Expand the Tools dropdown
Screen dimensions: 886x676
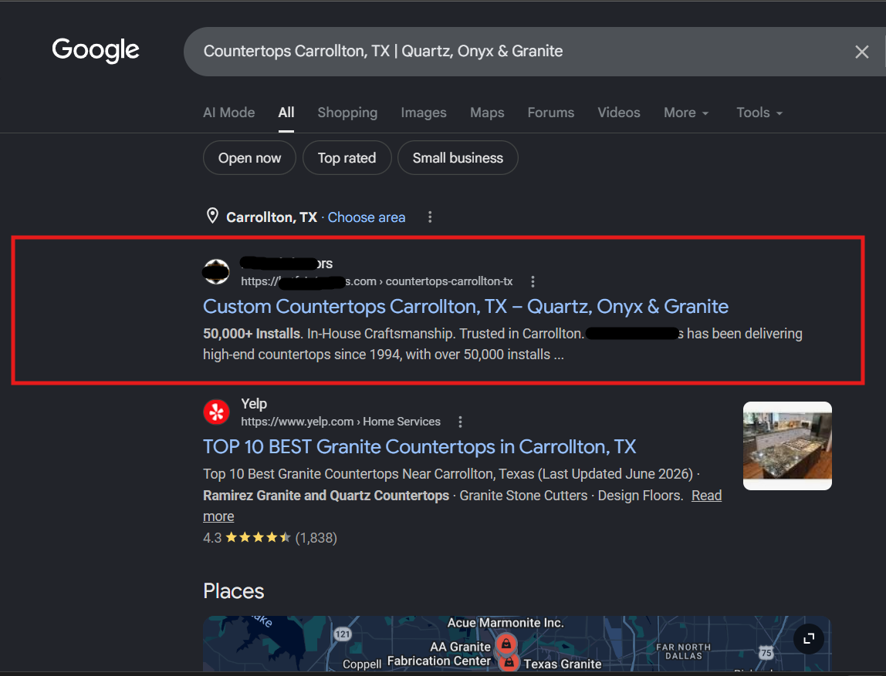pyautogui.click(x=759, y=113)
